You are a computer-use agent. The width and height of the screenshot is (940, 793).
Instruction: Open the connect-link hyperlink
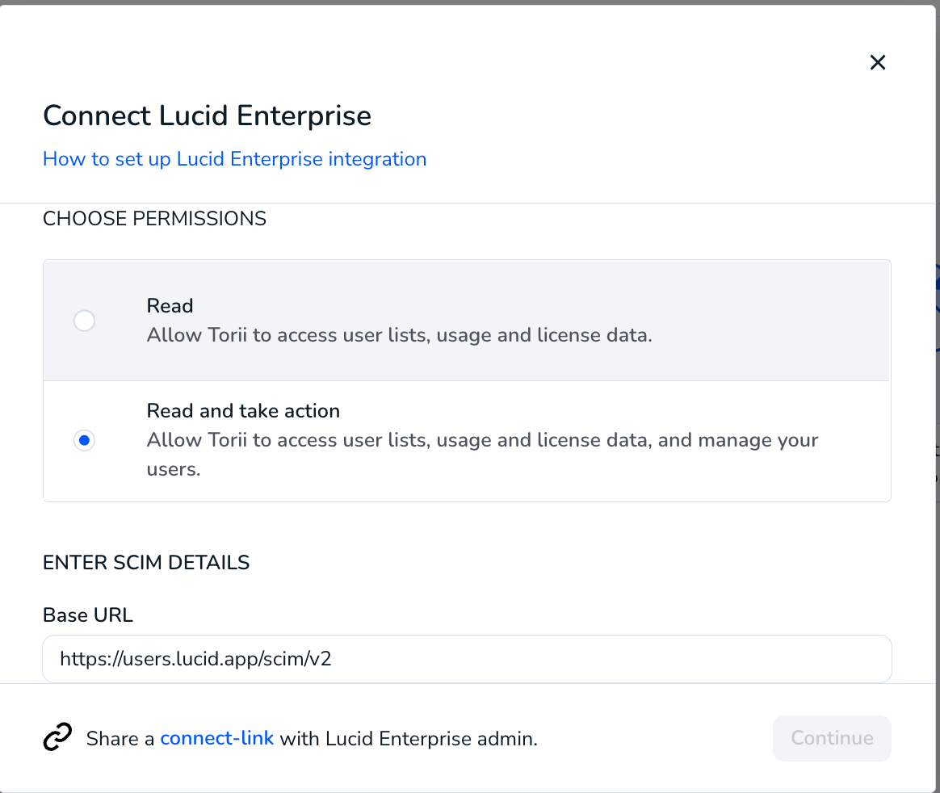(217, 738)
